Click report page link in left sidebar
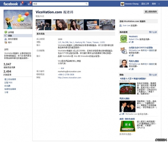The height and width of the screenshot is (142, 168). [x=10, y=89]
